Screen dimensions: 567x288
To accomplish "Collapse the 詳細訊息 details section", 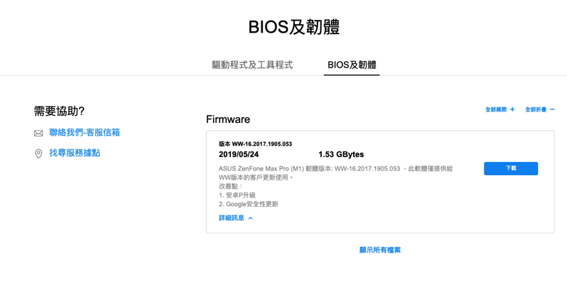I will tap(232, 218).
